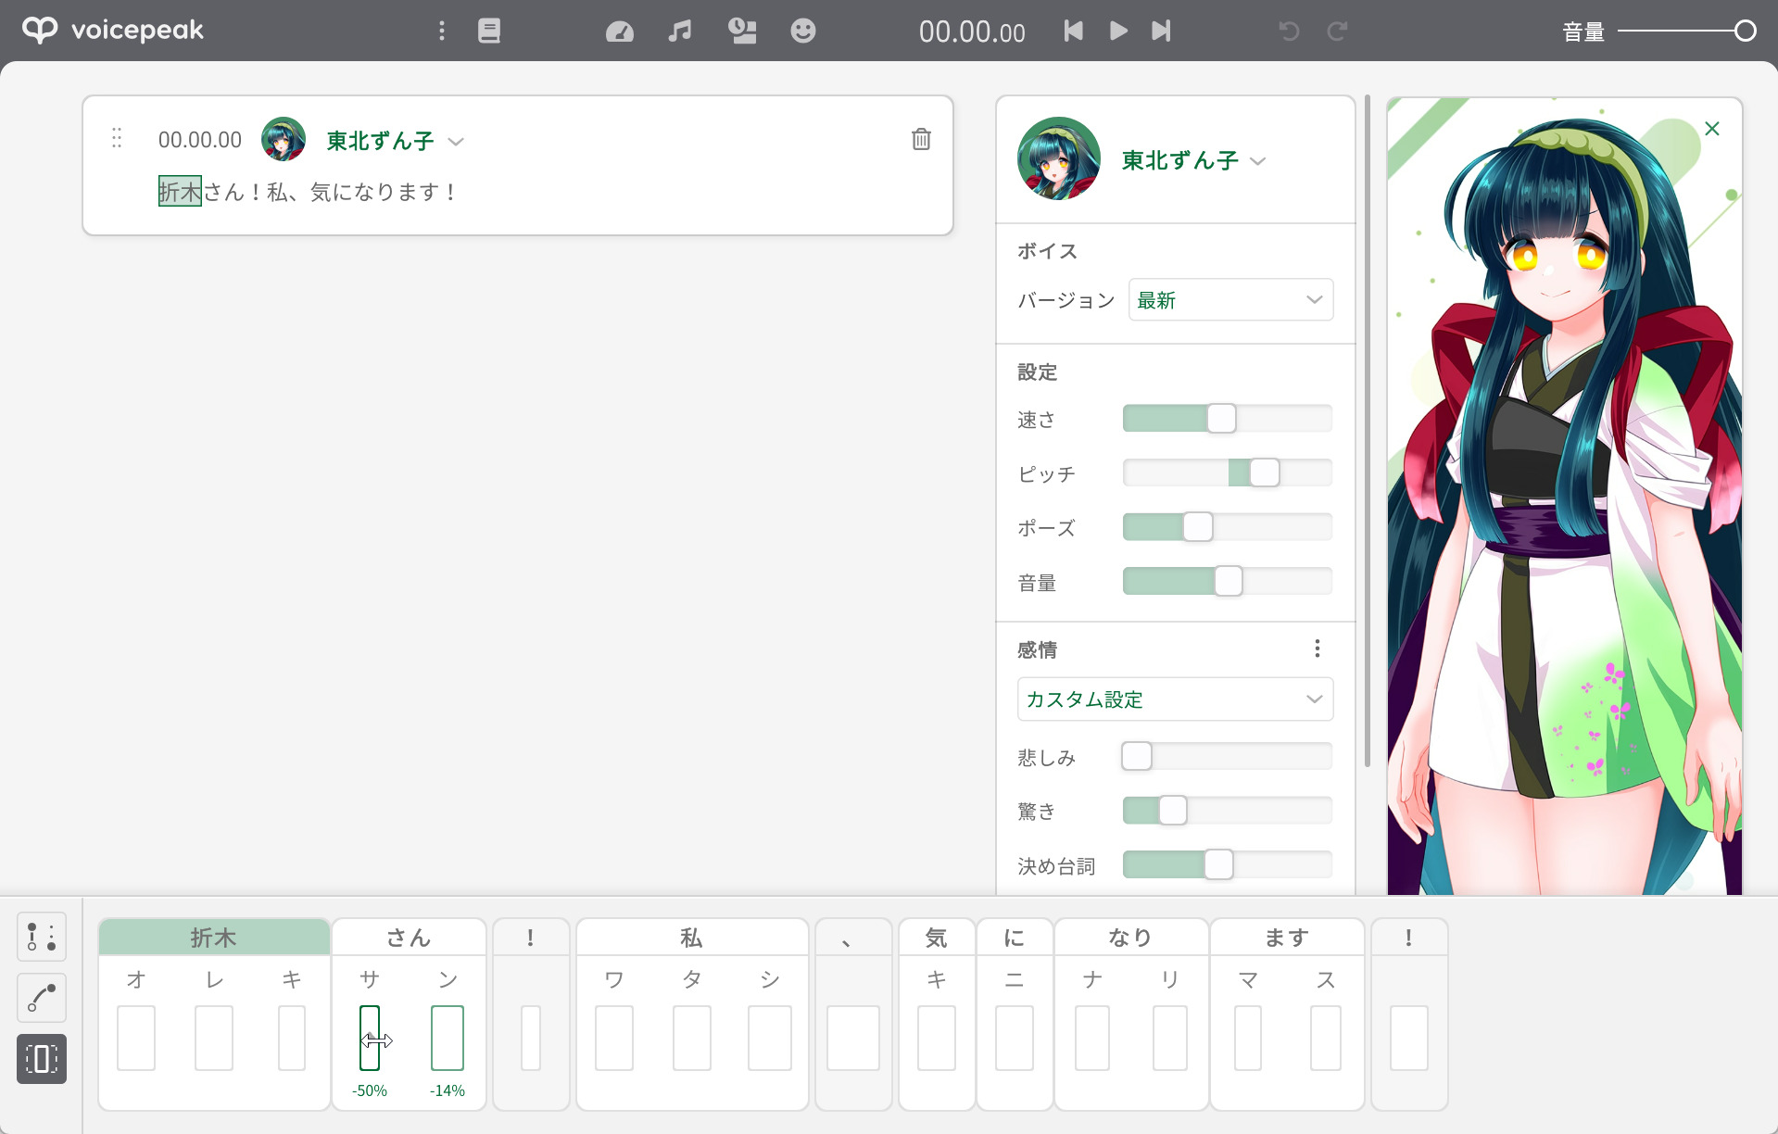
Task: Select the 折木 word segment tab
Action: pos(214,938)
